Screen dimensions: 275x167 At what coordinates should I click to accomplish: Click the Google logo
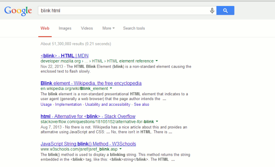point(18,11)
